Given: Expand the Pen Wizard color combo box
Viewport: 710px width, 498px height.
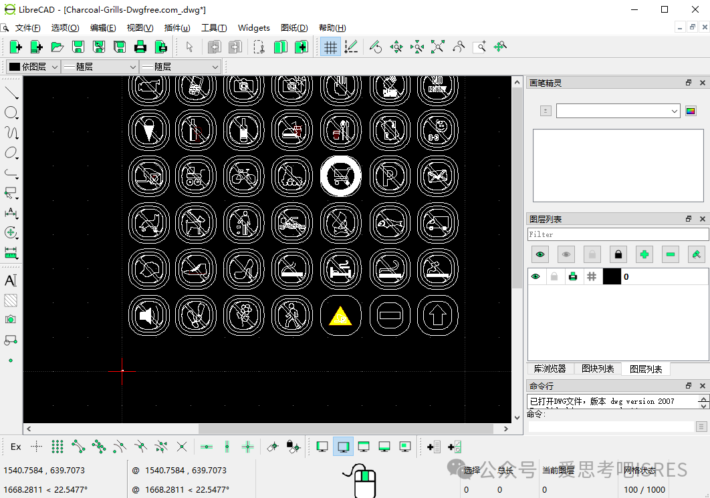Looking at the screenshot, I should point(618,111).
